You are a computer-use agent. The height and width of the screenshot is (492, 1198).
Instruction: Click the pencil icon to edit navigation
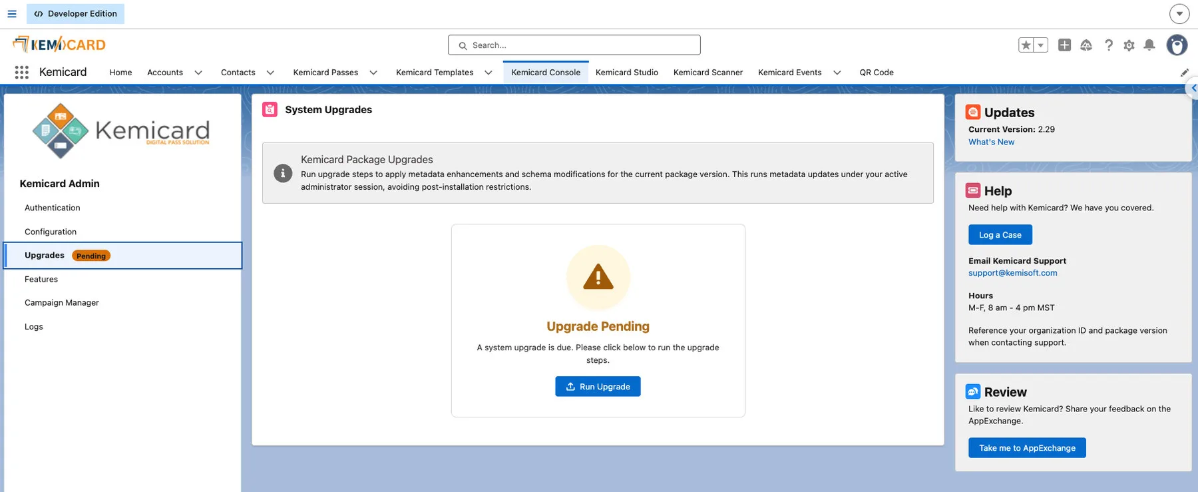point(1185,73)
